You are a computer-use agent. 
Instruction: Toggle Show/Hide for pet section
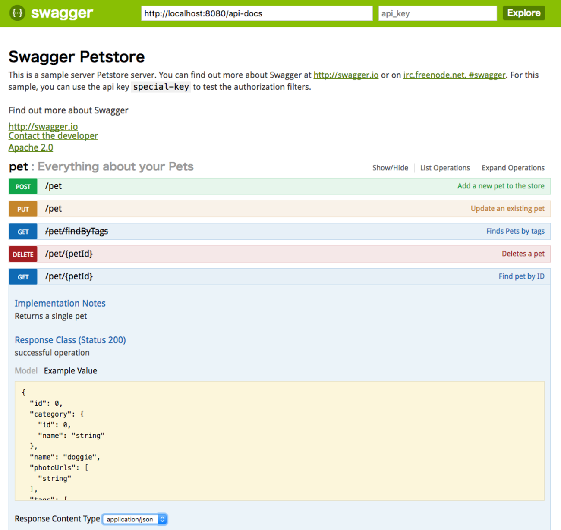pos(390,168)
